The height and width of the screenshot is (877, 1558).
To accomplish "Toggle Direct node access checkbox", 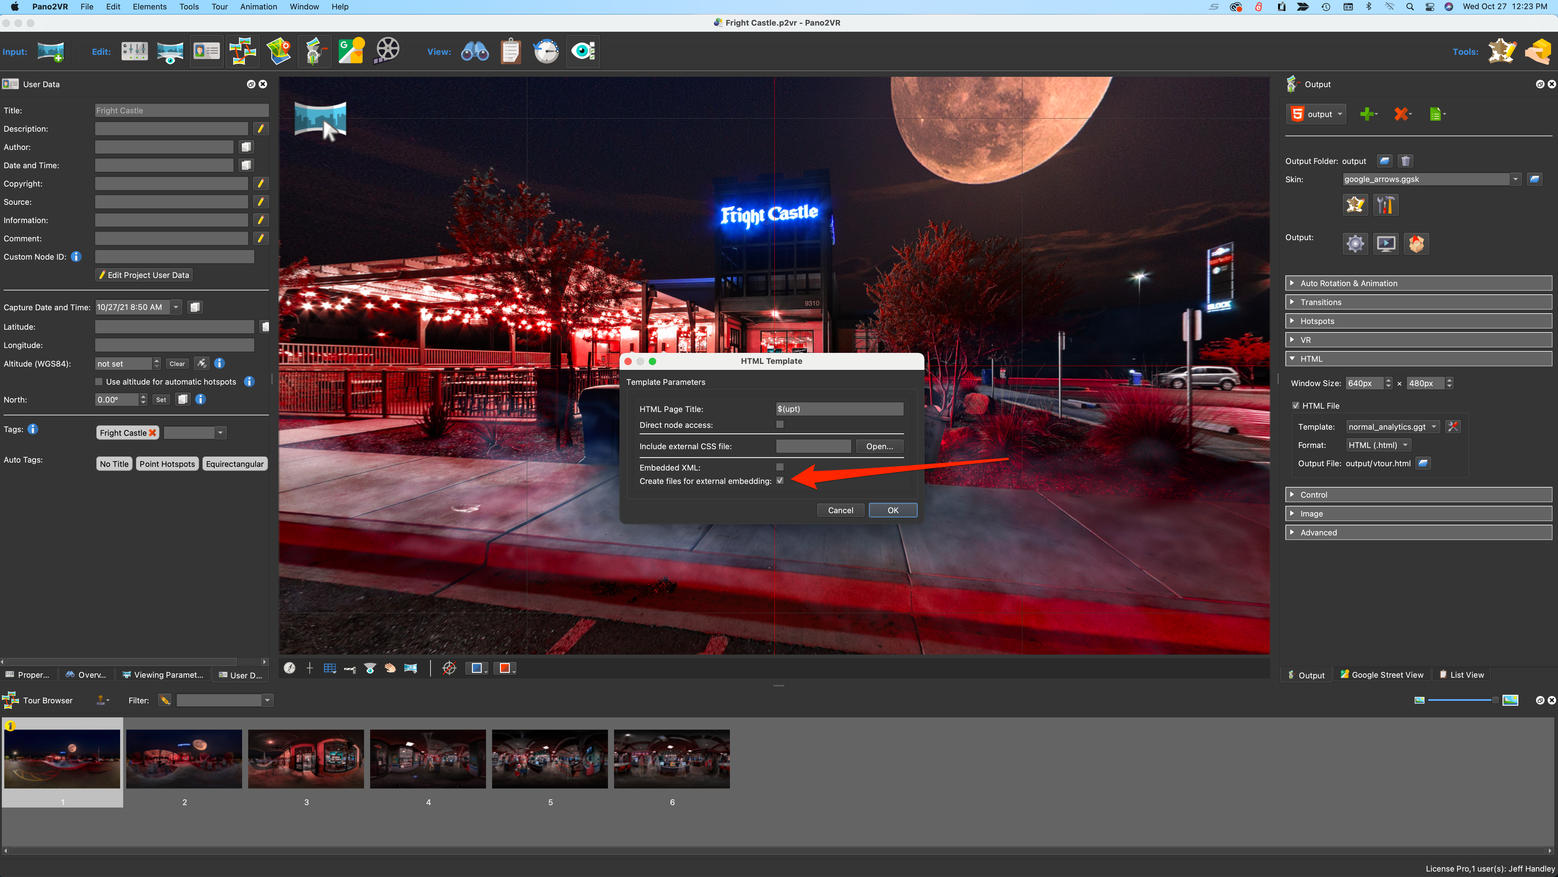I will 780,424.
